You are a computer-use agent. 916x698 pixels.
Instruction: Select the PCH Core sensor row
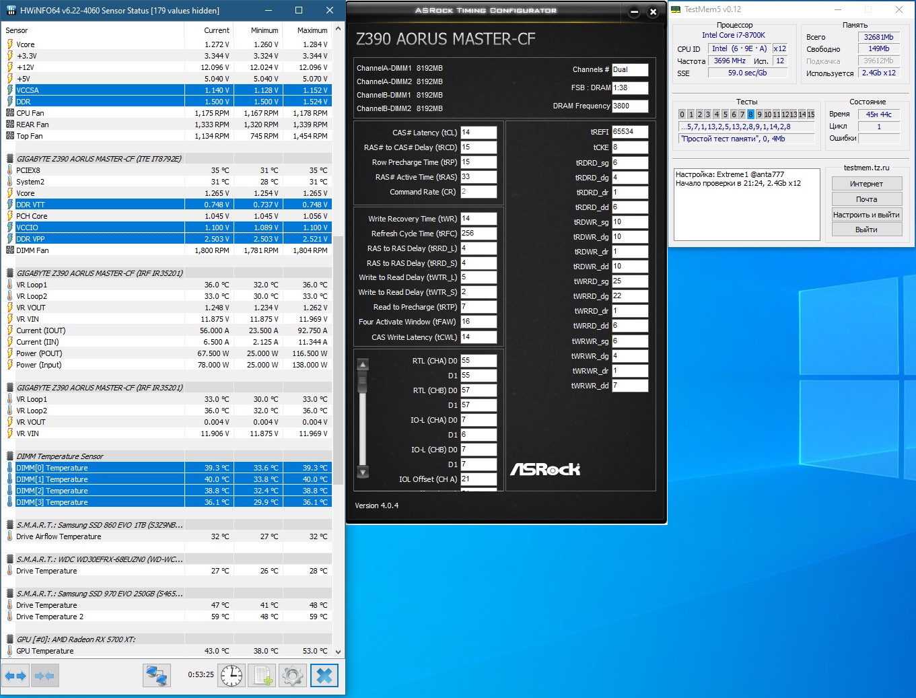click(x=168, y=216)
